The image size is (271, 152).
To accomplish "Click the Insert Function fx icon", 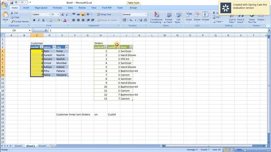I will 46,30.
